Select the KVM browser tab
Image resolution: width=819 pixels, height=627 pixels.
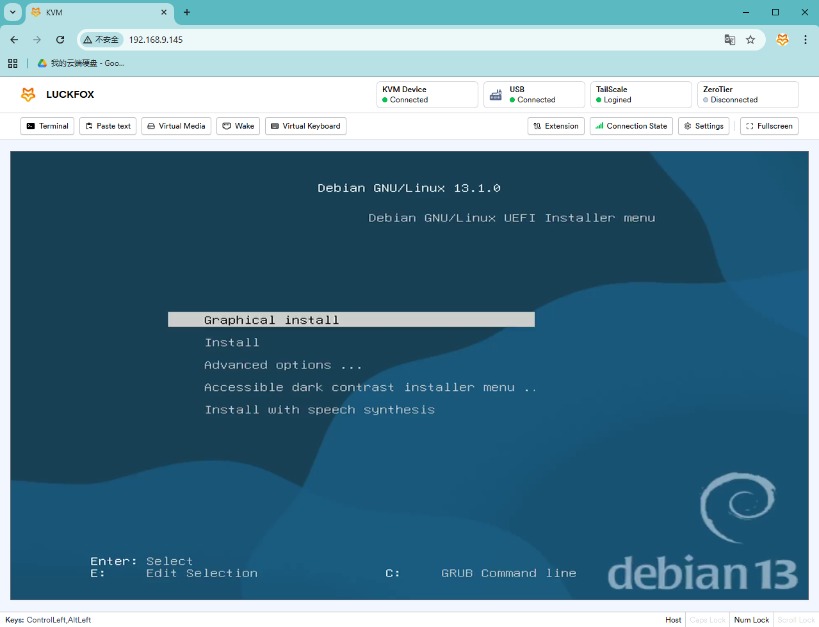click(x=96, y=12)
